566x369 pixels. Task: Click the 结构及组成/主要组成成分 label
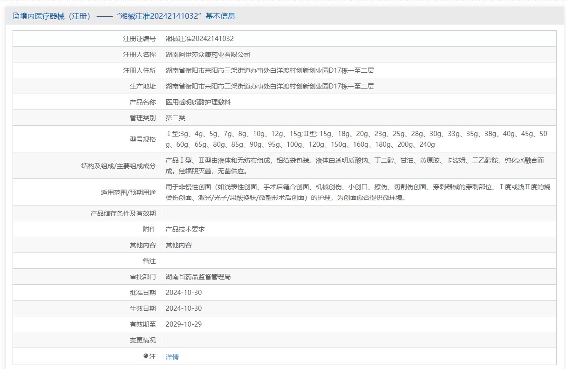pyautogui.click(x=118, y=165)
